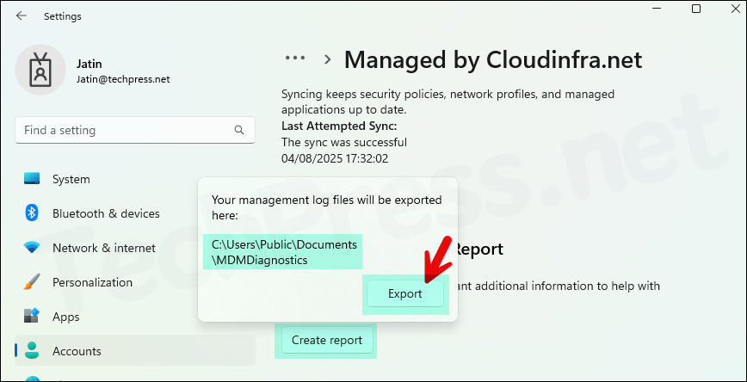Viewport: 747px width, 382px height.
Task: Go back with the Settings back arrow
Action: coord(21,15)
